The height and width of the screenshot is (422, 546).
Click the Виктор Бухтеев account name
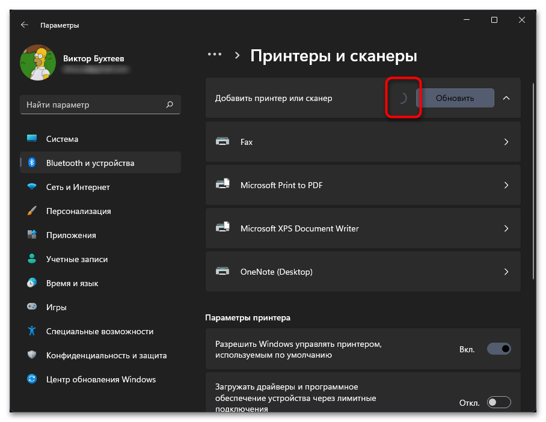pyautogui.click(x=93, y=58)
